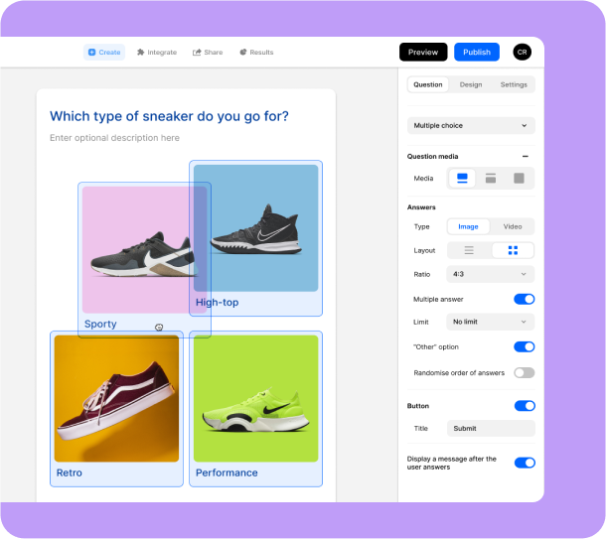Select the third media layout icon

(x=519, y=179)
